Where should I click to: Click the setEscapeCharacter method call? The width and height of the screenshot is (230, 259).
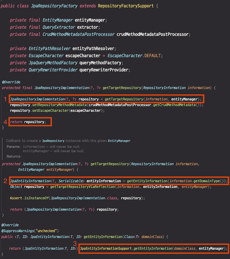point(50,110)
